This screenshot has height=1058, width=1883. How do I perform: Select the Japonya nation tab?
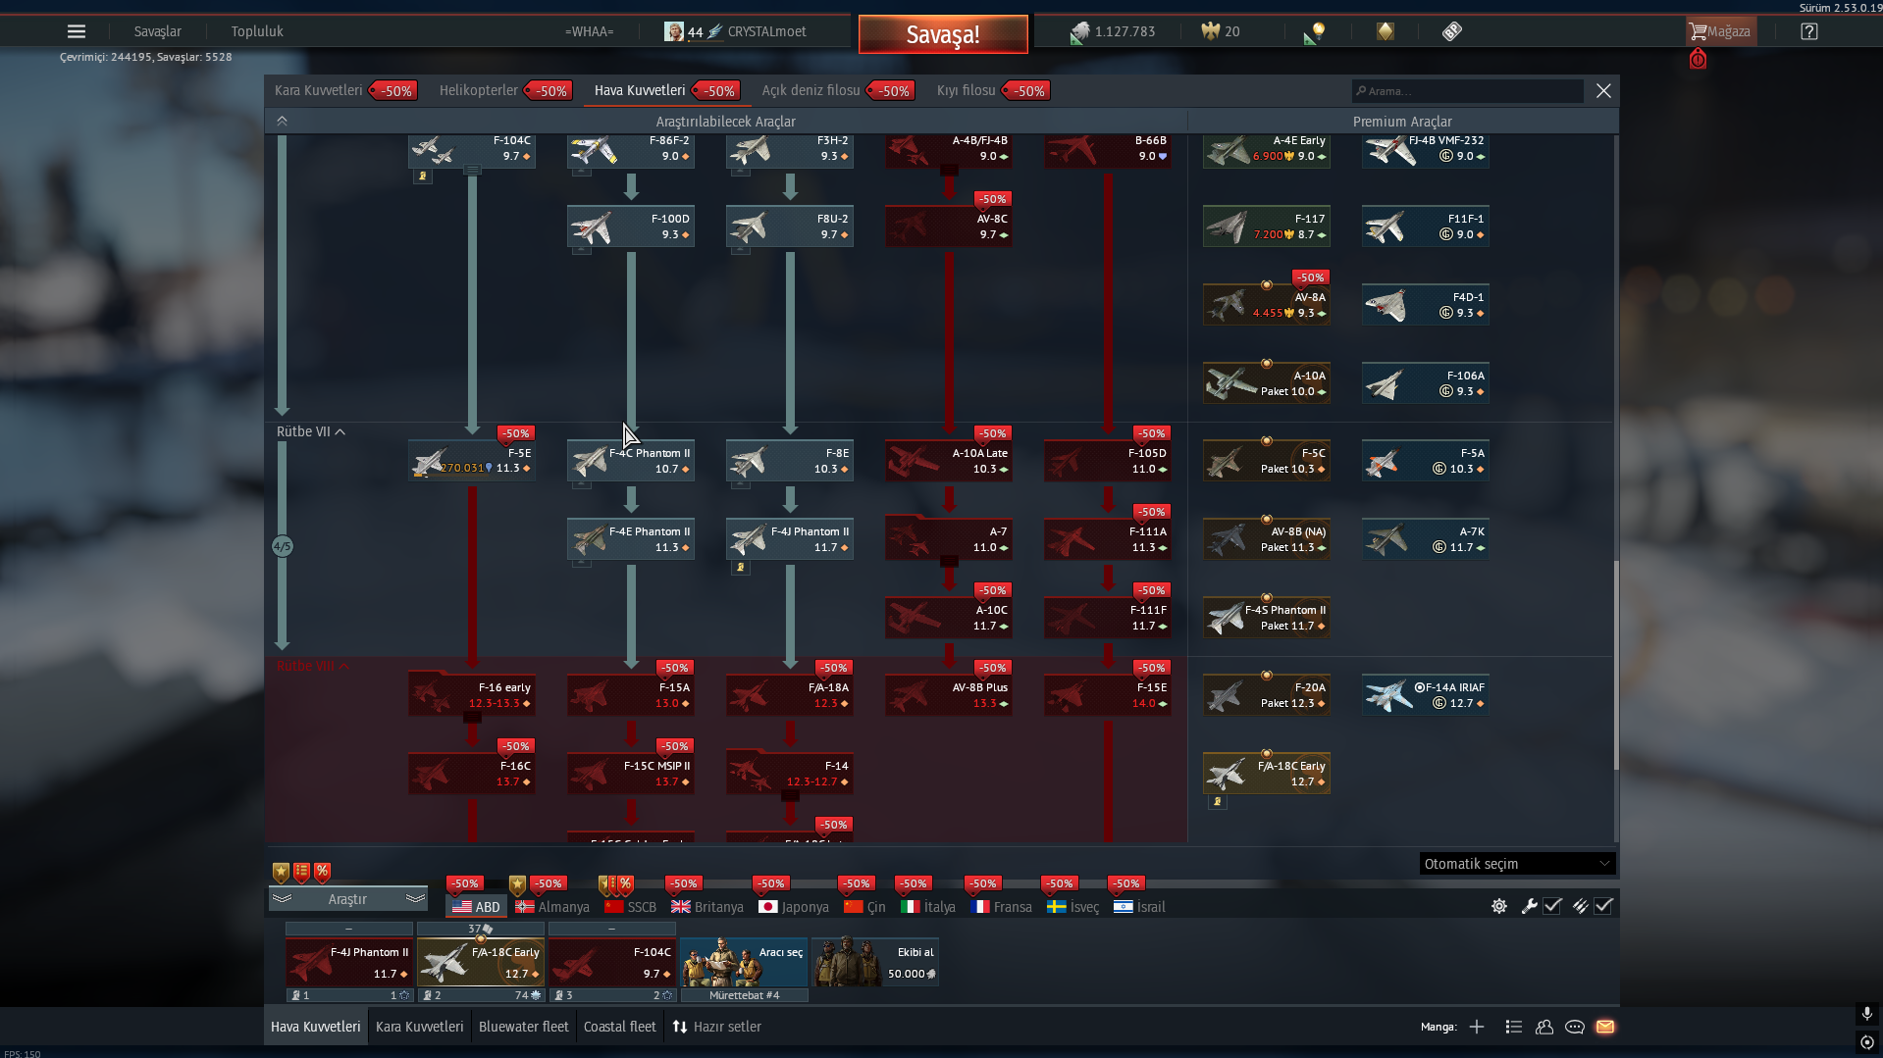(794, 907)
